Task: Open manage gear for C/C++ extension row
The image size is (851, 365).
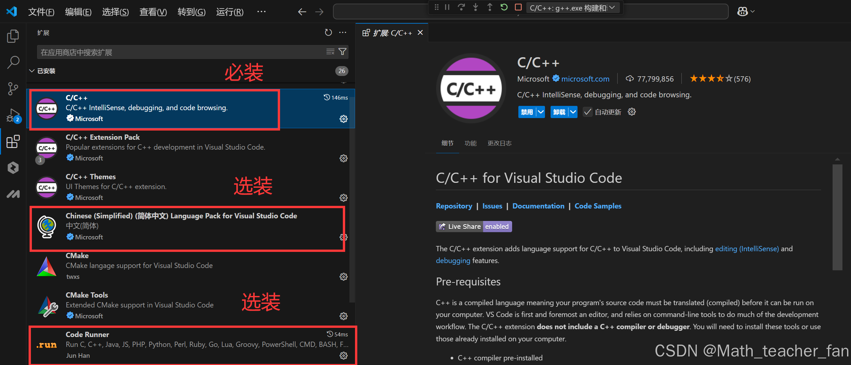Action: (343, 119)
